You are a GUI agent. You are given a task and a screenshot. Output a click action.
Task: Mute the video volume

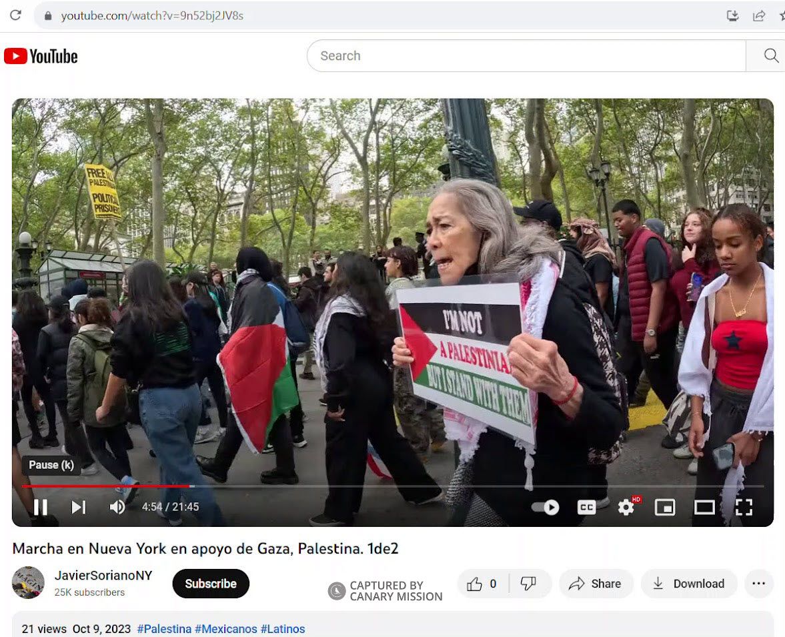117,507
